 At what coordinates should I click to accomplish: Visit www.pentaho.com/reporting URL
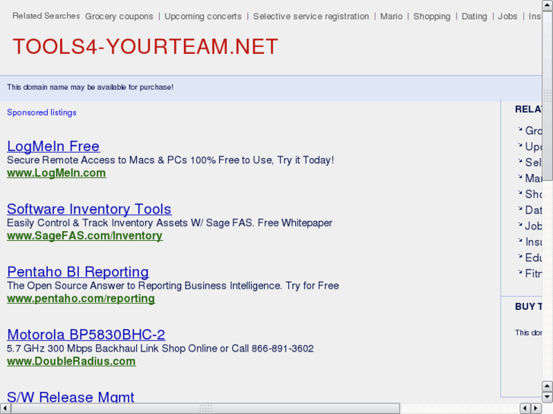[x=81, y=299]
